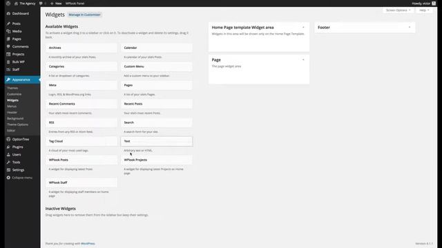
Task: Click the Settings icon in sidebar
Action: pyautogui.click(x=8, y=170)
